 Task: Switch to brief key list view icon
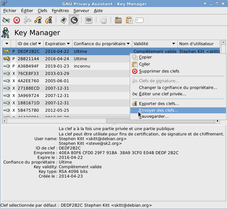pyautogui.click(x=64, y=20)
